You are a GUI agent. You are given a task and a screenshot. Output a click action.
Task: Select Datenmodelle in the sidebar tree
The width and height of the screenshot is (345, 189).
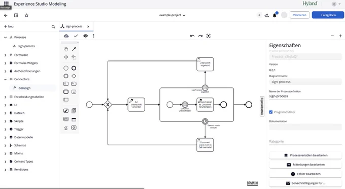click(23, 137)
